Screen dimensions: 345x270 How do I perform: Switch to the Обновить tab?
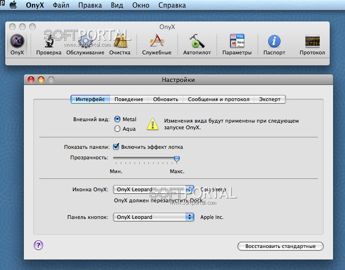tap(166, 99)
